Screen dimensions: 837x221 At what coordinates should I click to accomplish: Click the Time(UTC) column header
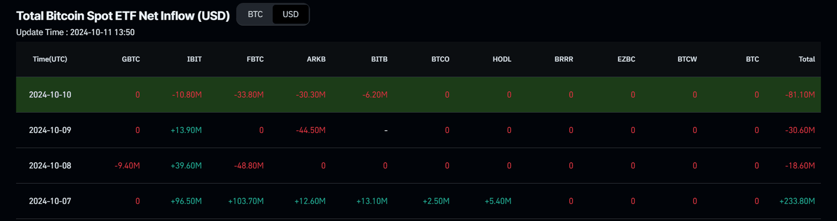click(x=50, y=59)
